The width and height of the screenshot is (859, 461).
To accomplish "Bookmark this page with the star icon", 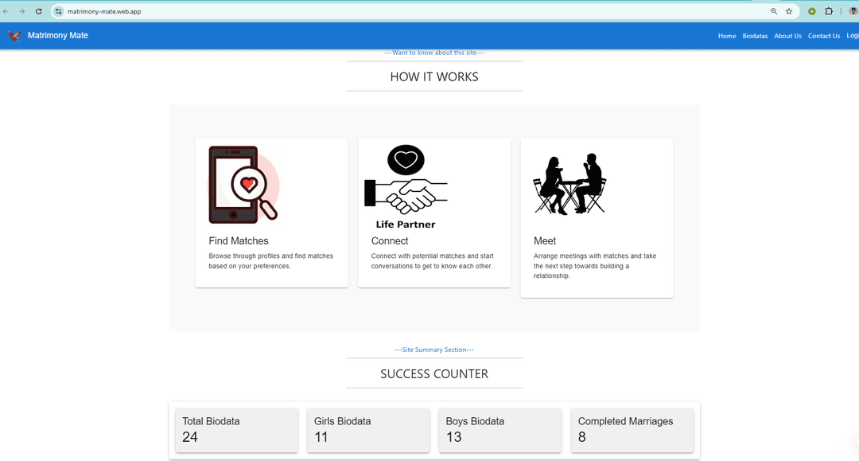I will tap(789, 11).
